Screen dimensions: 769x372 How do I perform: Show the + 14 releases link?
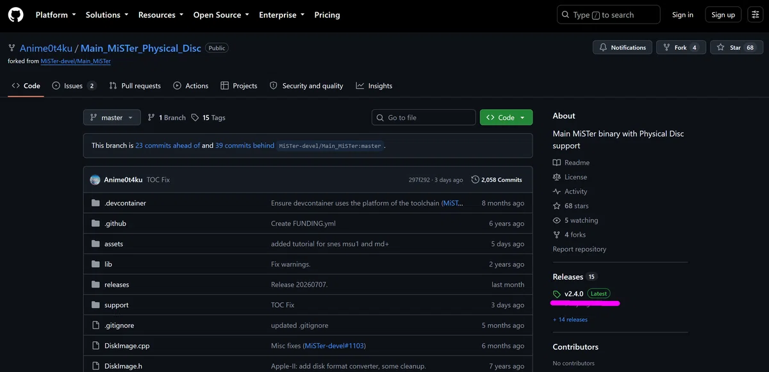tap(570, 319)
